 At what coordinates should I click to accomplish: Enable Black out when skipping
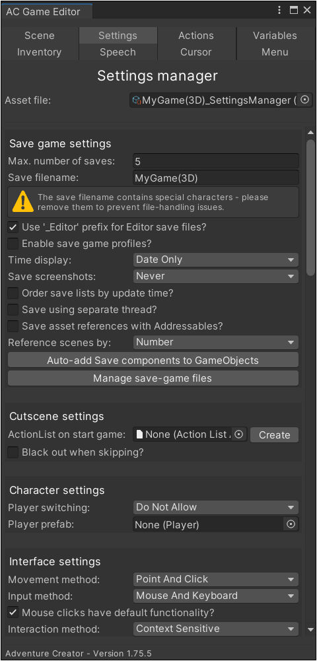coord(13,452)
